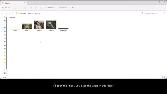
Task: Close the Export as tab
Action: (25, 3)
